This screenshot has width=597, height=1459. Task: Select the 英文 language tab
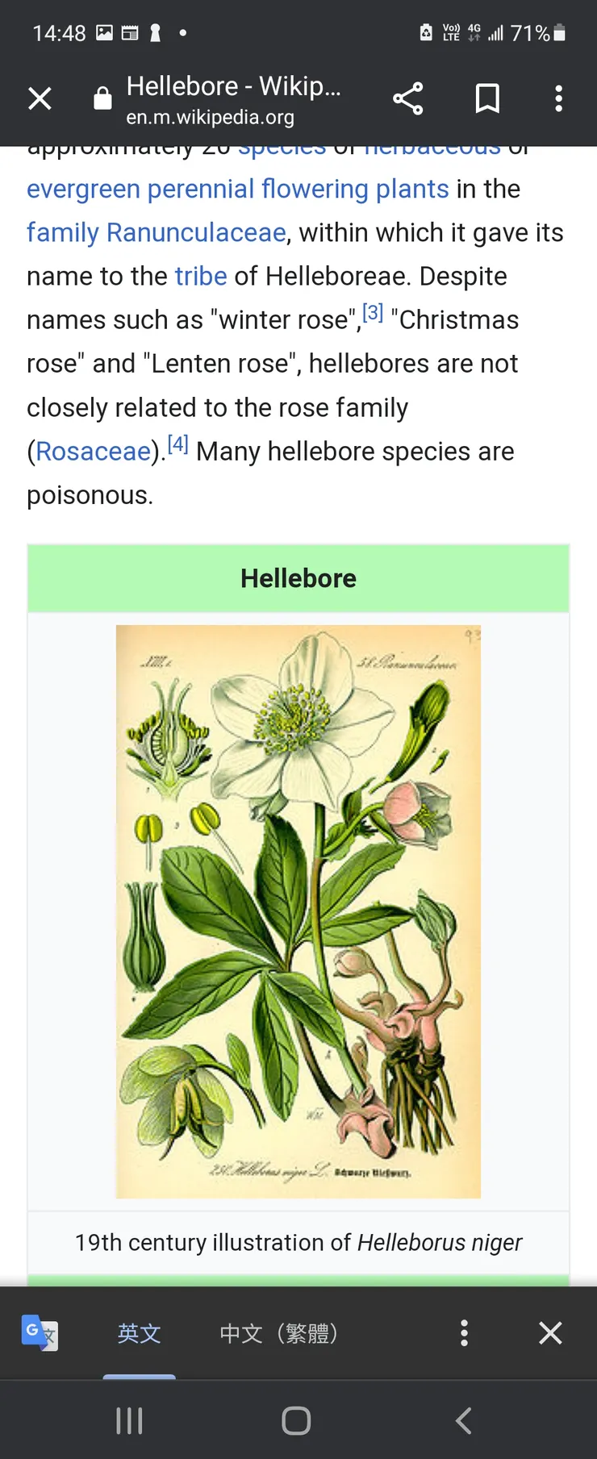pyautogui.click(x=140, y=1332)
